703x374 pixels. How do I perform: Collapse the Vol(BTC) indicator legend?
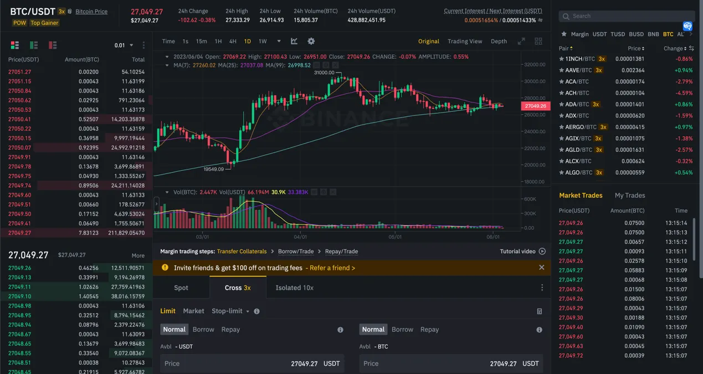(168, 192)
